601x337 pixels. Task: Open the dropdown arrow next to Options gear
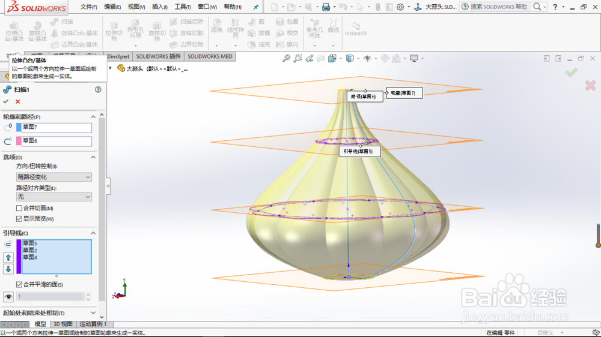pyautogui.click(x=409, y=7)
